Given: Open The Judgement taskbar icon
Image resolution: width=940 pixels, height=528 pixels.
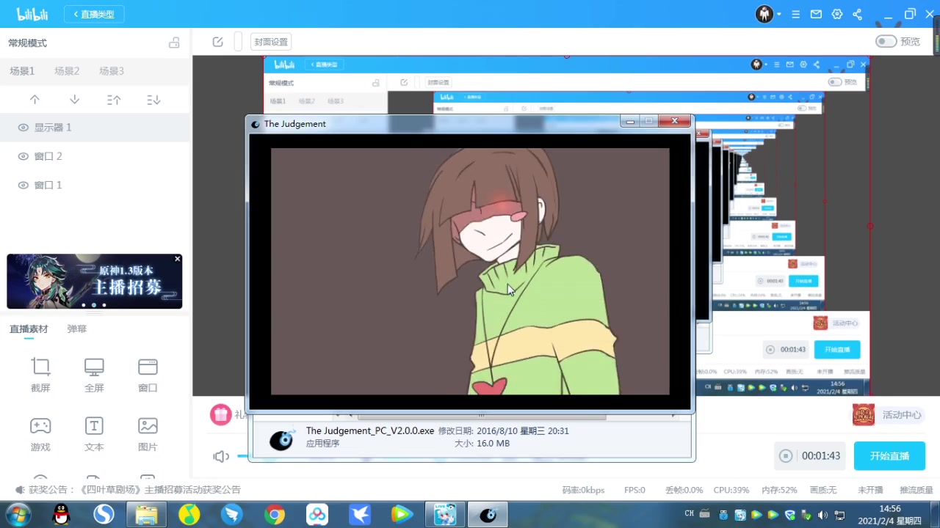Looking at the screenshot, I should point(488,515).
